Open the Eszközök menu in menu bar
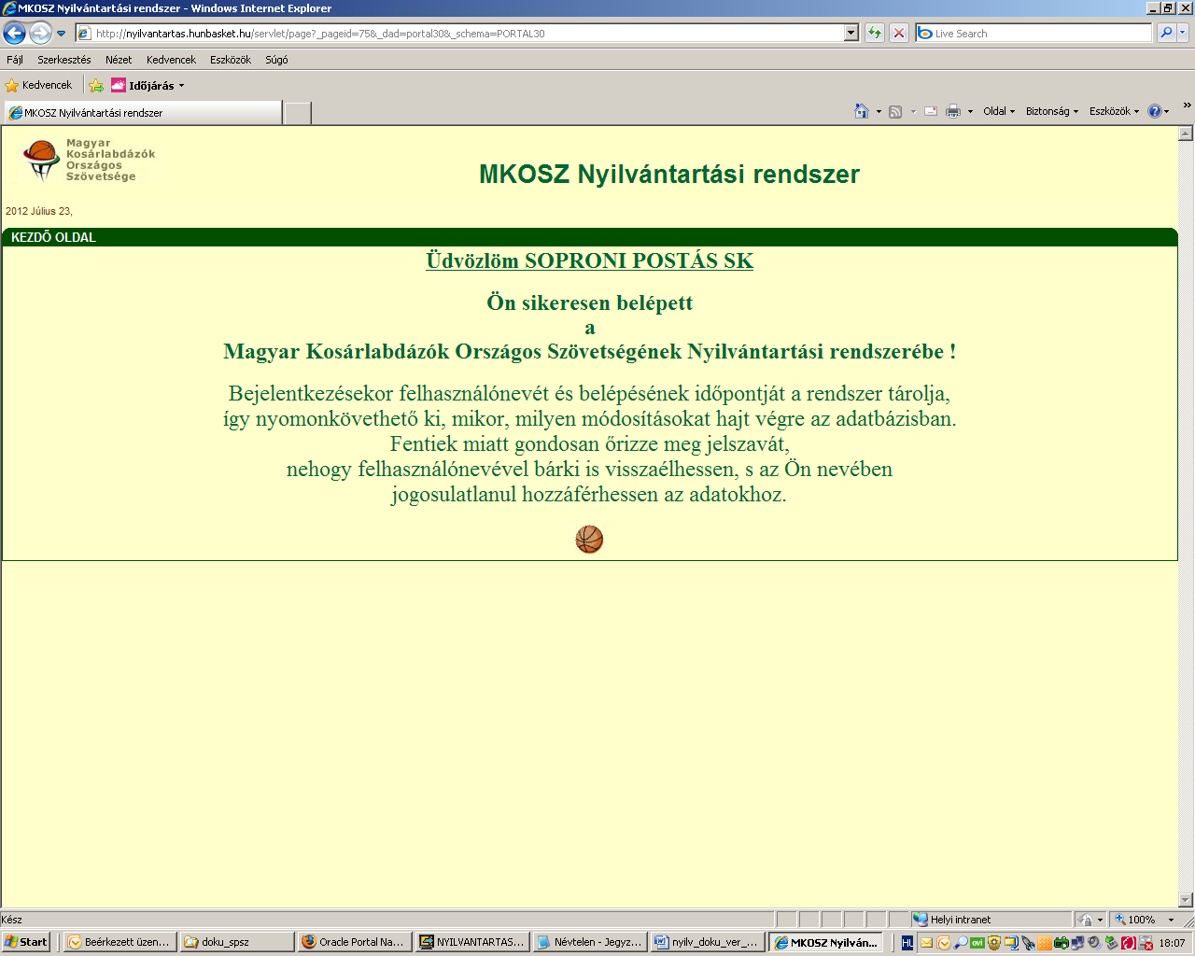Viewport: 1195px width, 956px height. coord(231,60)
